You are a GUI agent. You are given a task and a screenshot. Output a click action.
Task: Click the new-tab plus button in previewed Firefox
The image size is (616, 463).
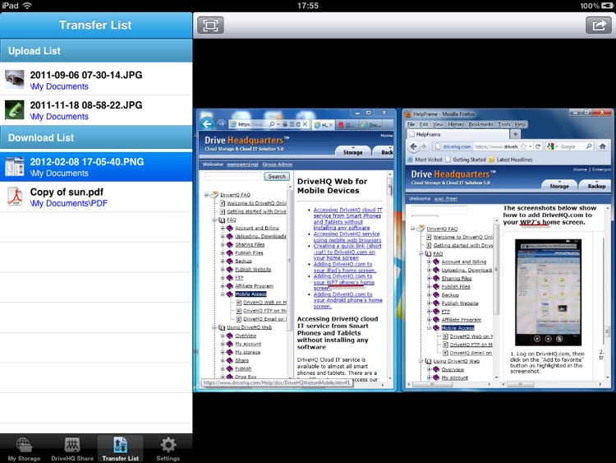click(x=515, y=134)
